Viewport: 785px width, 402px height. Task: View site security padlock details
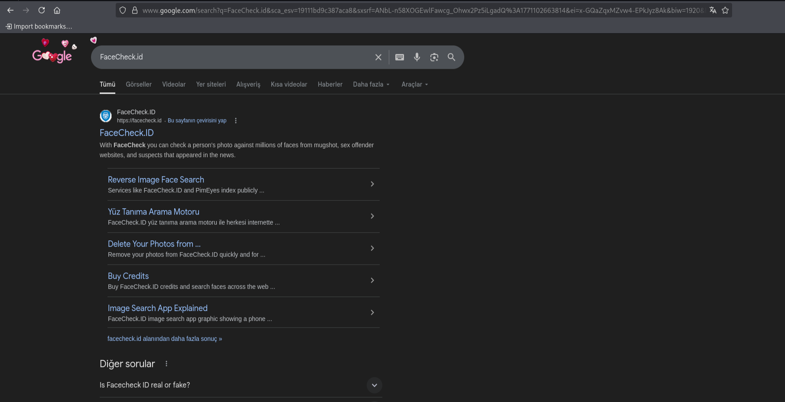135,10
